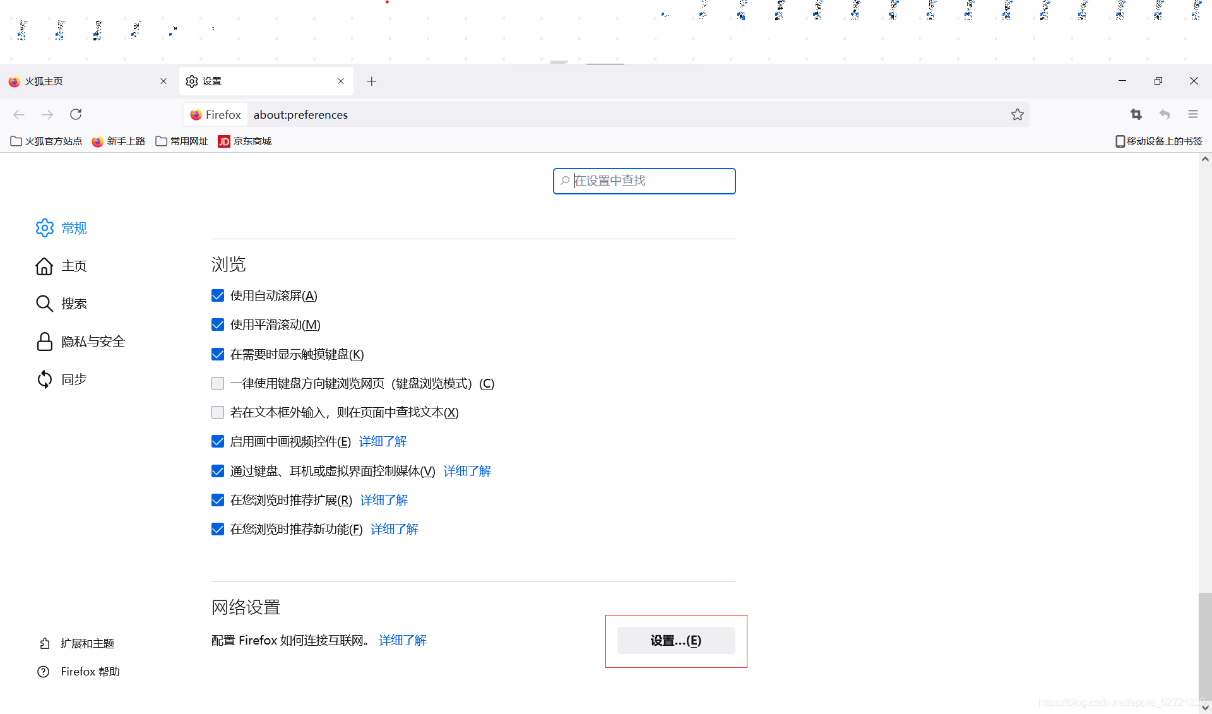Open 移动设备上的书签
The height and width of the screenshot is (714, 1212).
pyautogui.click(x=1159, y=141)
